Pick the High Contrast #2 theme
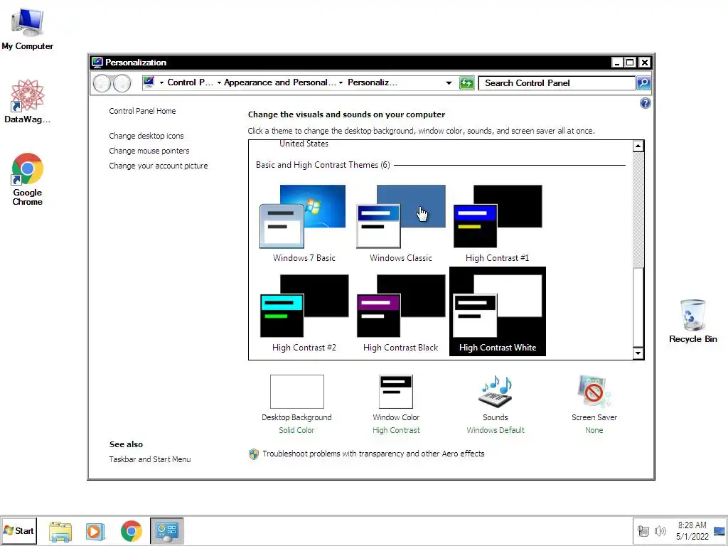Image resolution: width=728 pixels, height=546 pixels. click(304, 313)
